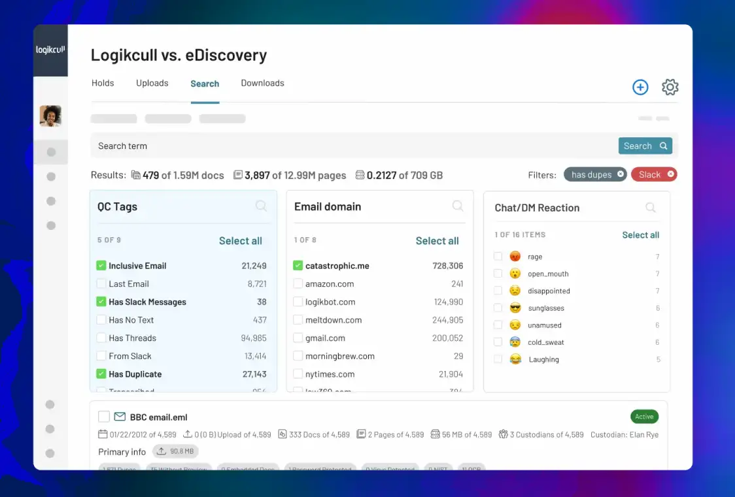Click the Logikcull logo
This screenshot has height=497, width=735.
(50, 50)
